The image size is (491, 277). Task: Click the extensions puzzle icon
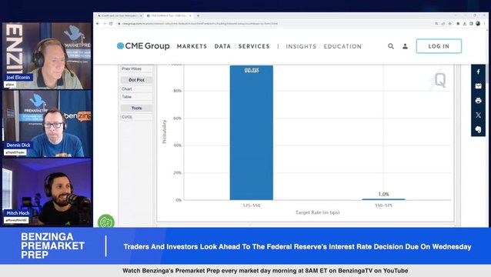pos(458,24)
